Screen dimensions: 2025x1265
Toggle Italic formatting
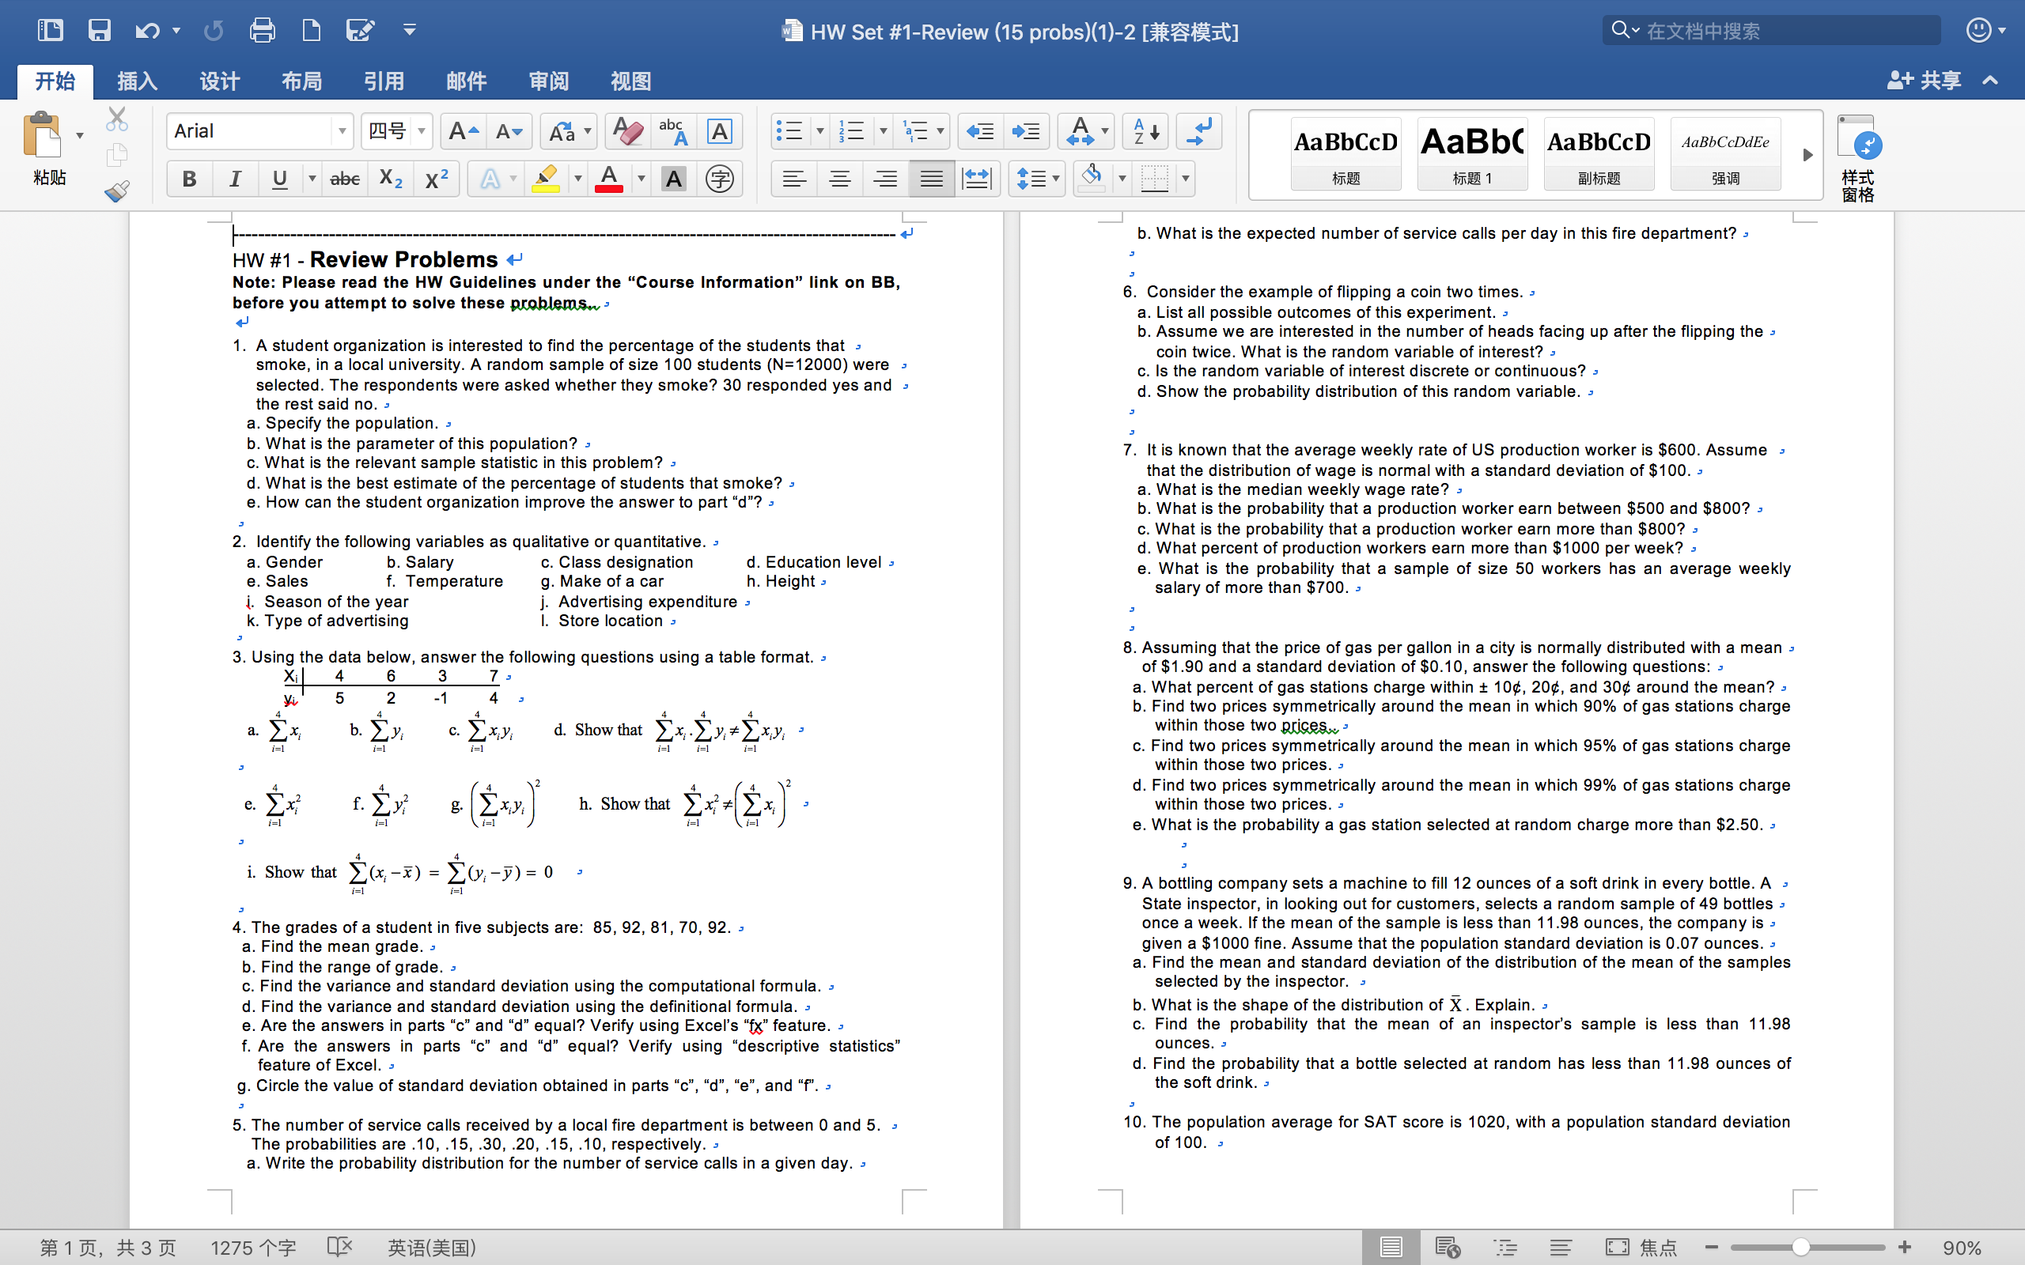(235, 178)
